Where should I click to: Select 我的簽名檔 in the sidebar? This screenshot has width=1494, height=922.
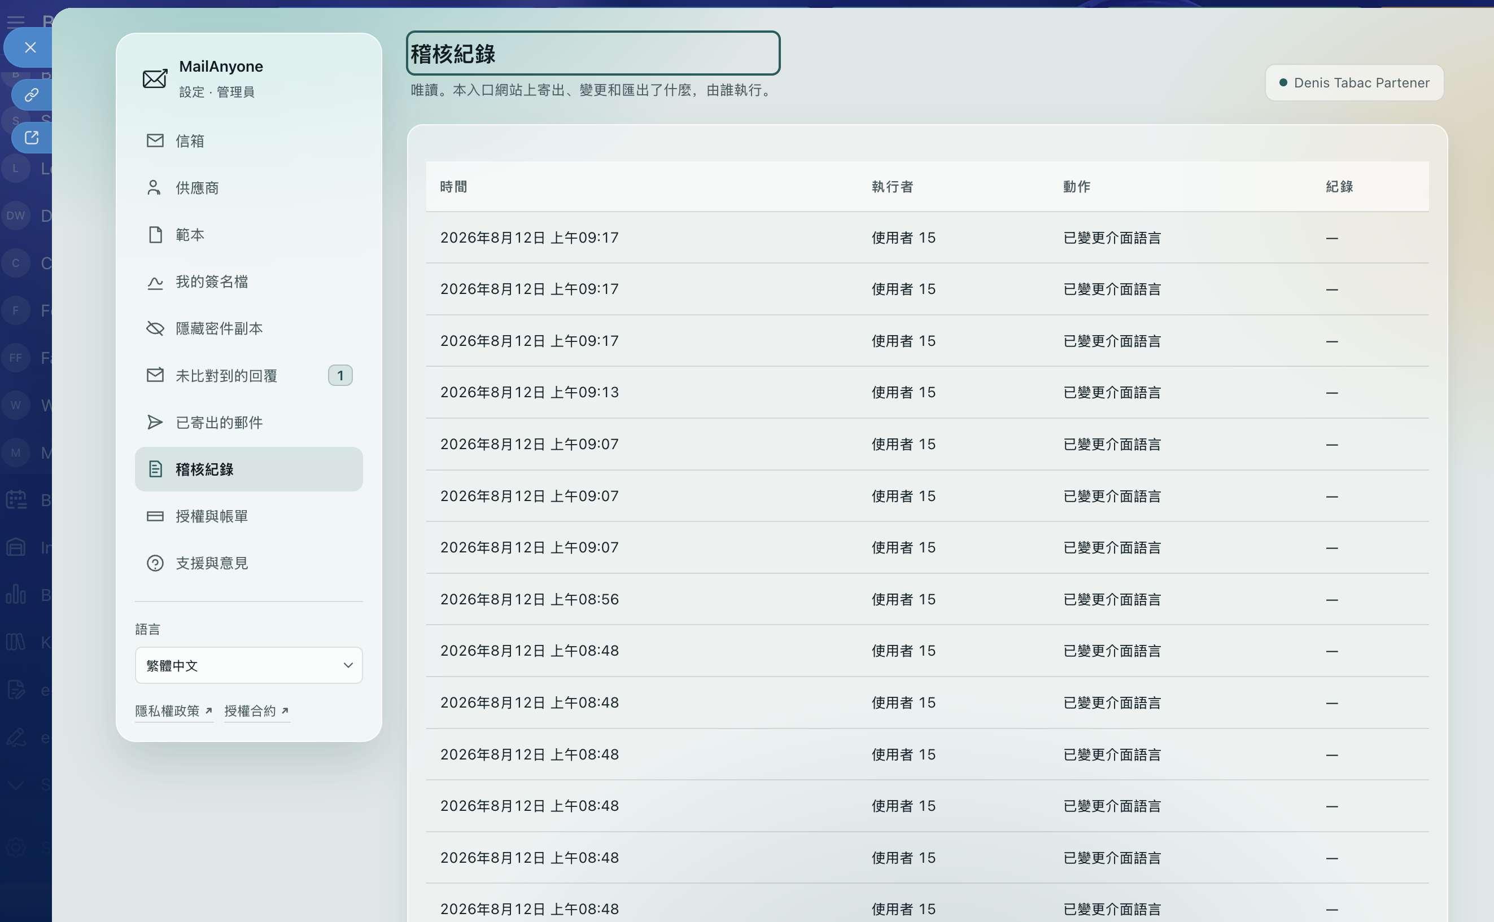(x=249, y=282)
